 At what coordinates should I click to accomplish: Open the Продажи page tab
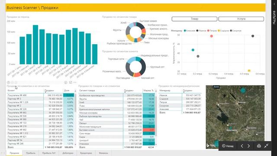[14, 153]
